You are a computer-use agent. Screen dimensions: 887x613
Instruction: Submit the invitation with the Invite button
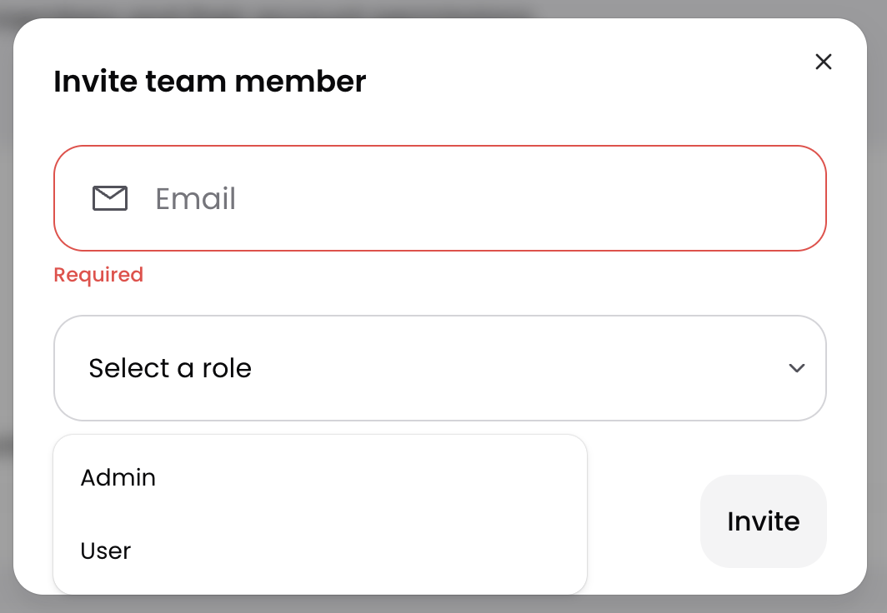click(x=763, y=521)
